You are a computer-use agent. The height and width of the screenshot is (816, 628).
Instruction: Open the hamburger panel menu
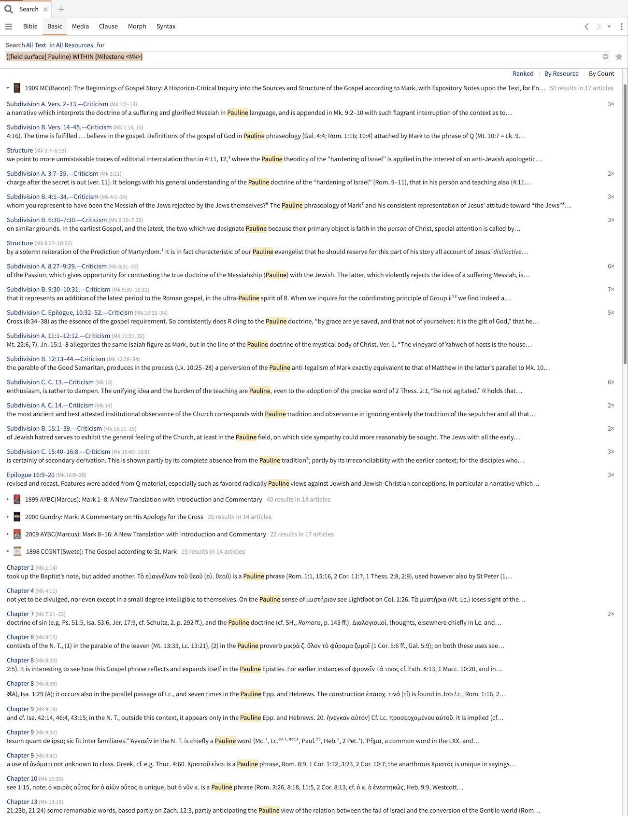coord(9,27)
